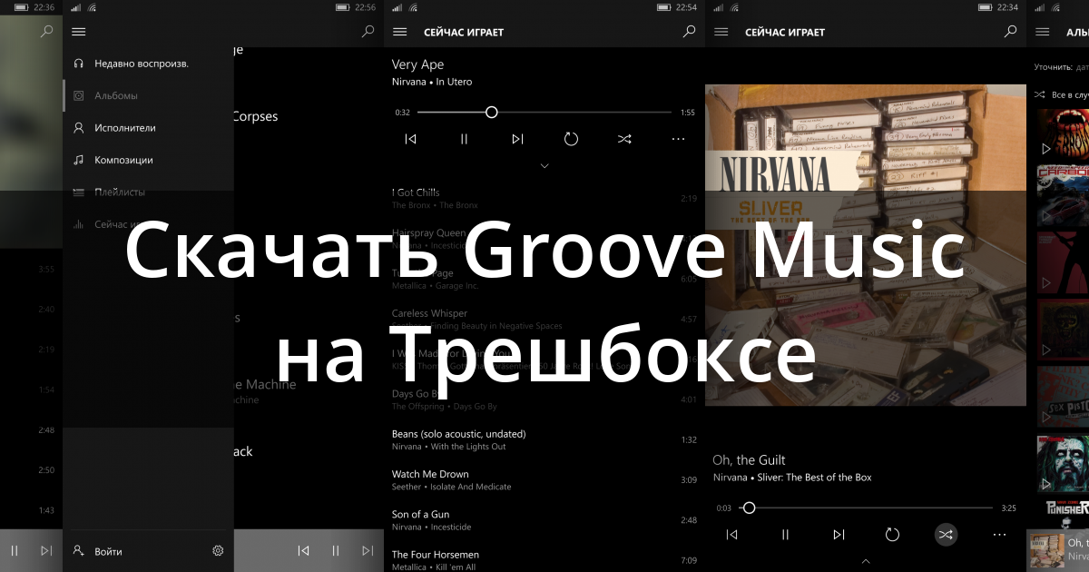Click Nirvana • In Utero subtitle text

tap(432, 82)
